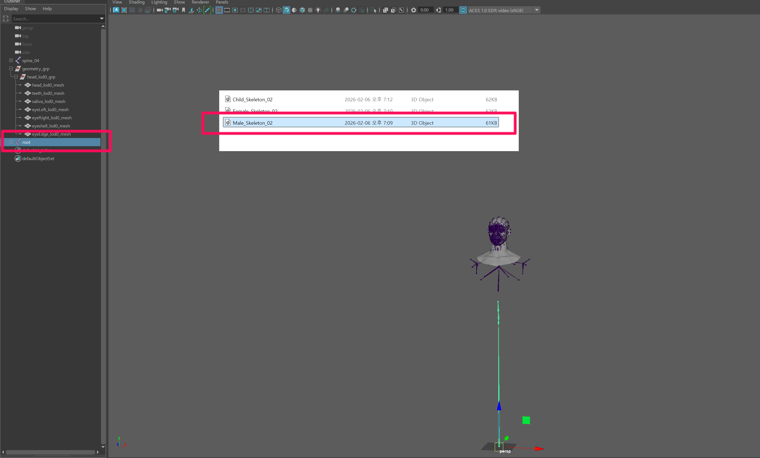
Task: Expand the spine_04 joint hierarchy
Action: [x=11, y=60]
